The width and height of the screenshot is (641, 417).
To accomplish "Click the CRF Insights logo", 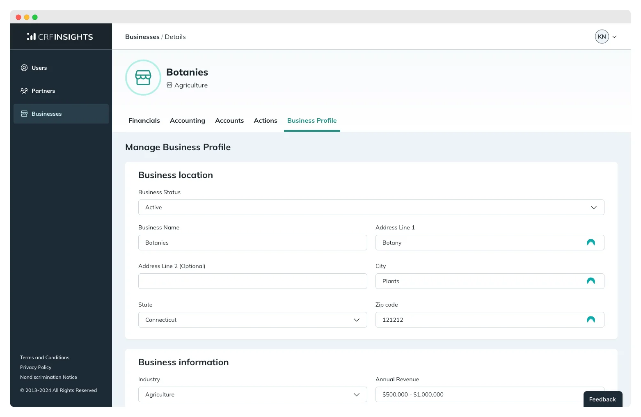I will point(60,37).
